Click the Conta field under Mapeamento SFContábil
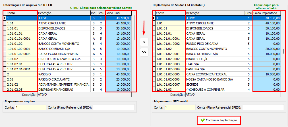The image size is (288, 127). 180,107
